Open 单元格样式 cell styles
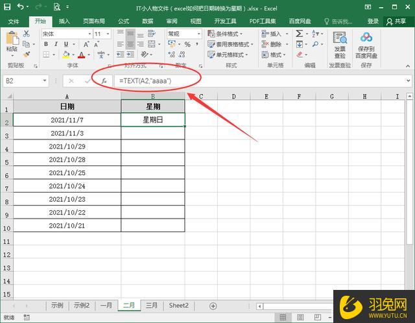The width and height of the screenshot is (415, 323). [x=228, y=54]
